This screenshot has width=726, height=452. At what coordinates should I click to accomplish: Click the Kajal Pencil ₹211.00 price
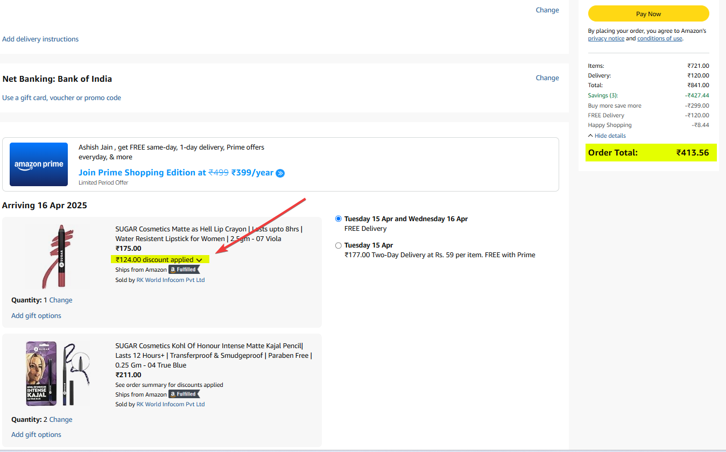[128, 375]
